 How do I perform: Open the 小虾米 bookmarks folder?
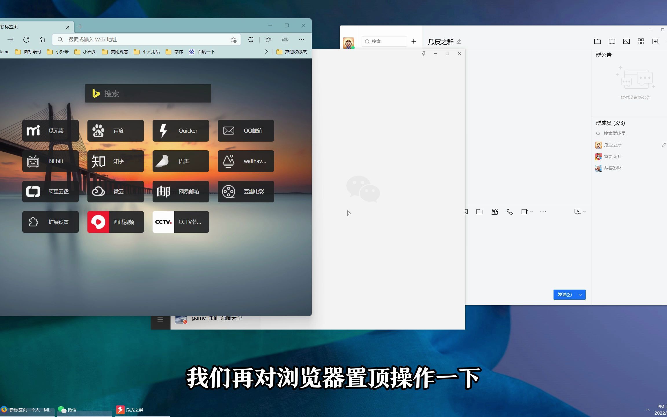pos(58,52)
